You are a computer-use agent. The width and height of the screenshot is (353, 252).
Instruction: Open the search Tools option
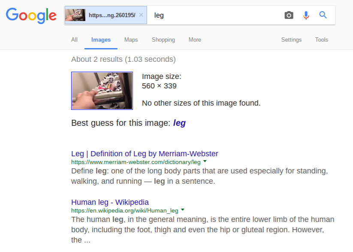(322, 39)
